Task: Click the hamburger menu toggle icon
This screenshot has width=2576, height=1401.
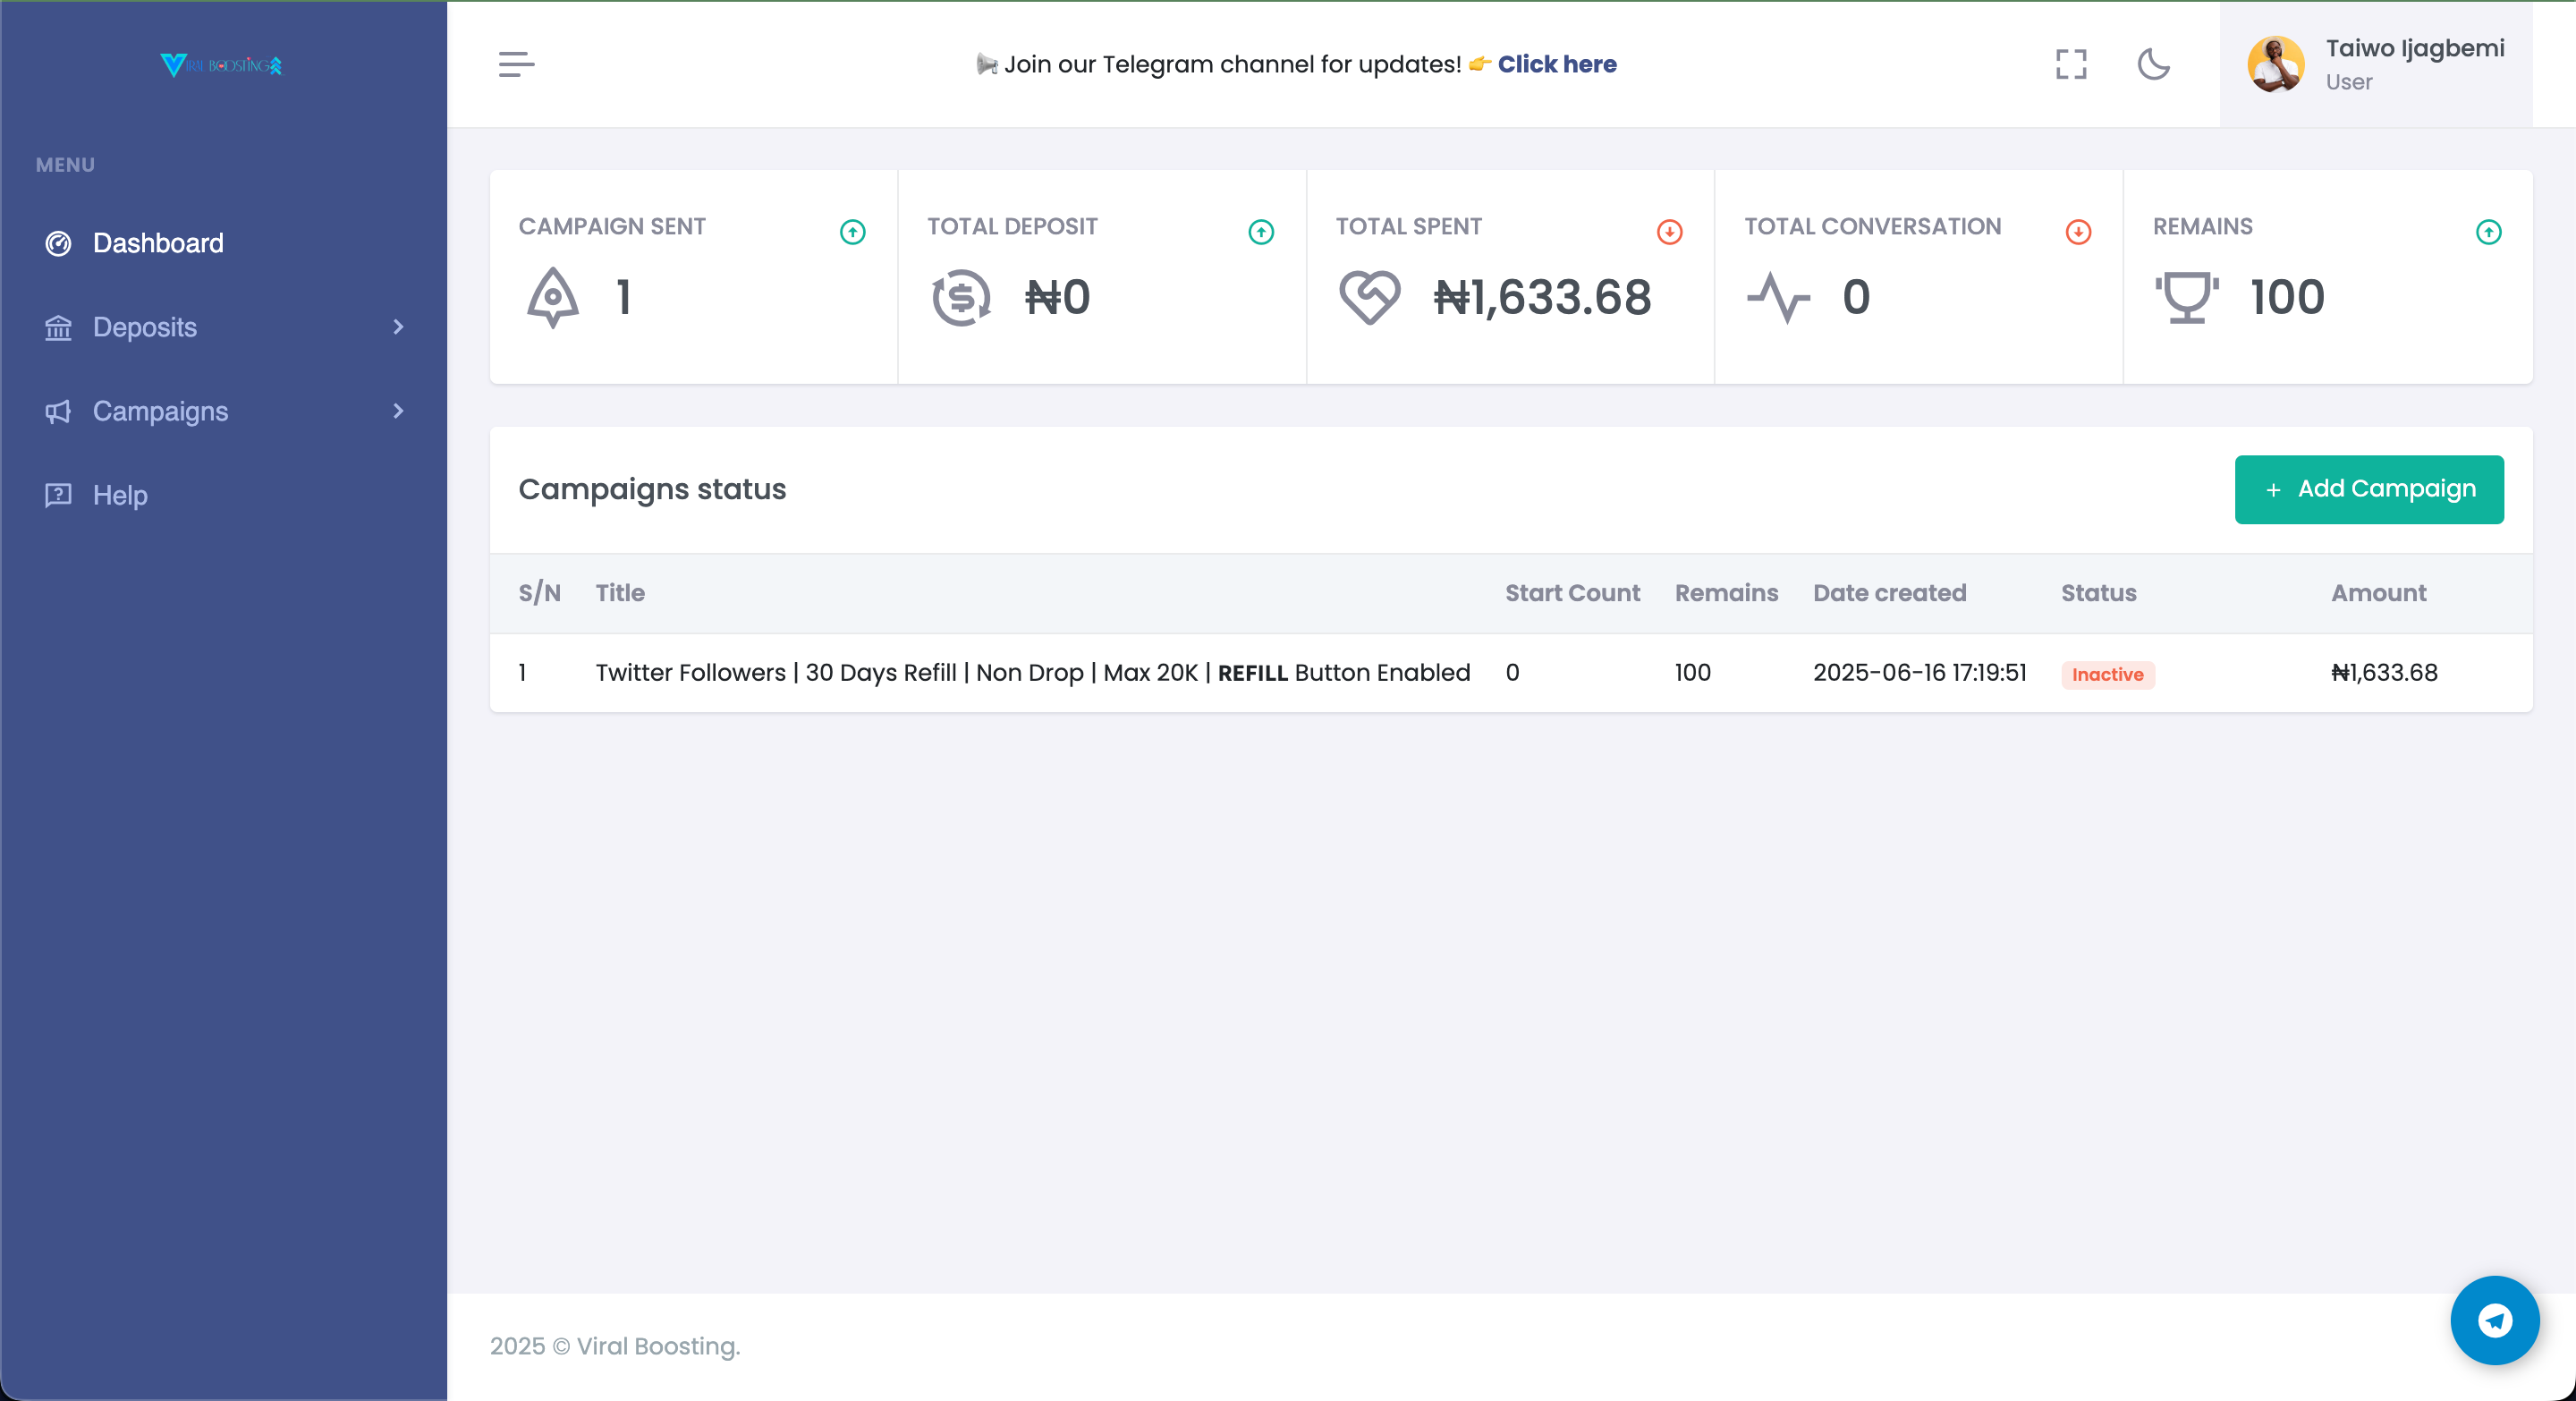Action: point(516,64)
